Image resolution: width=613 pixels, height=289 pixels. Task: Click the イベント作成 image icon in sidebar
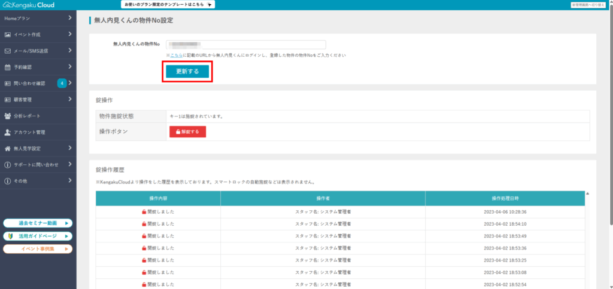8,35
